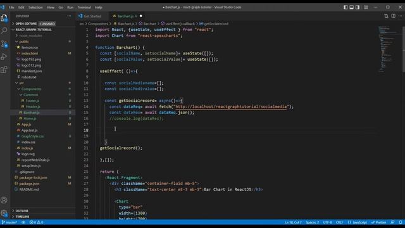Toggle the bottom panel layout icon
Viewport: 405px width, 228px height.
coord(352,7)
